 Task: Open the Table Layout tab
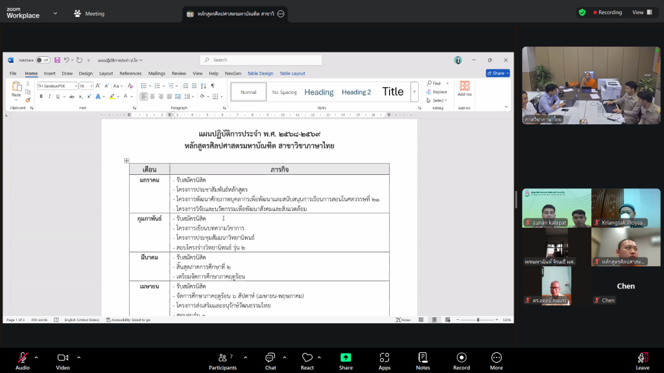click(x=292, y=74)
